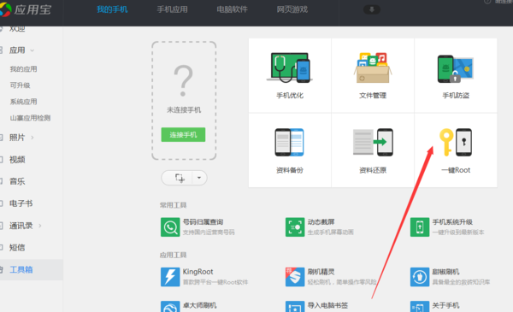Launch KingRoot lightning icon
Image resolution: width=513 pixels, height=312 pixels.
tap(170, 277)
